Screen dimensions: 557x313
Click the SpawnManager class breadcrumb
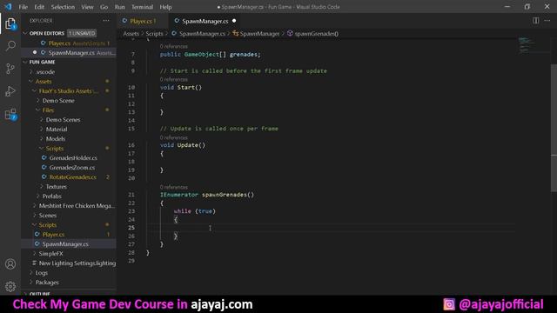coord(259,34)
